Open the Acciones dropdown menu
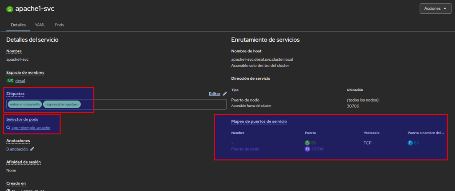 tap(435, 8)
